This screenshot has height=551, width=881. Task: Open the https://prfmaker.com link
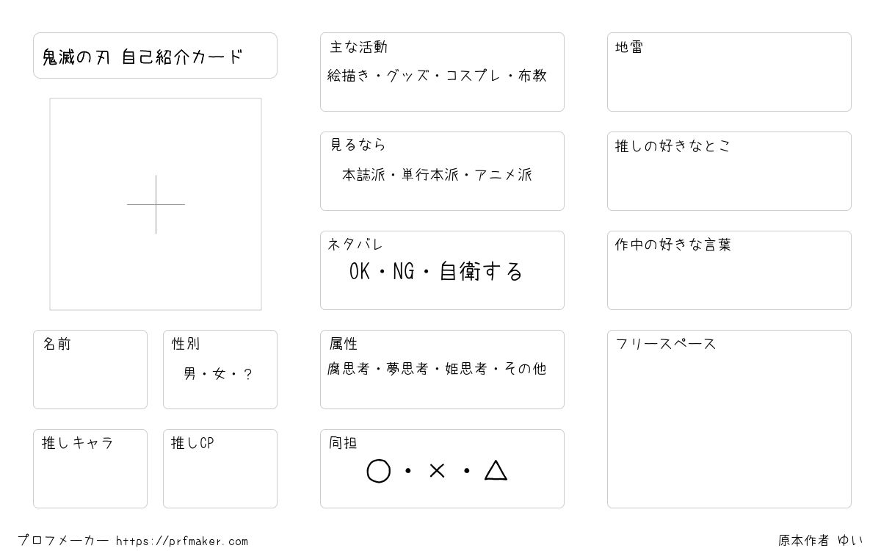[182, 541]
